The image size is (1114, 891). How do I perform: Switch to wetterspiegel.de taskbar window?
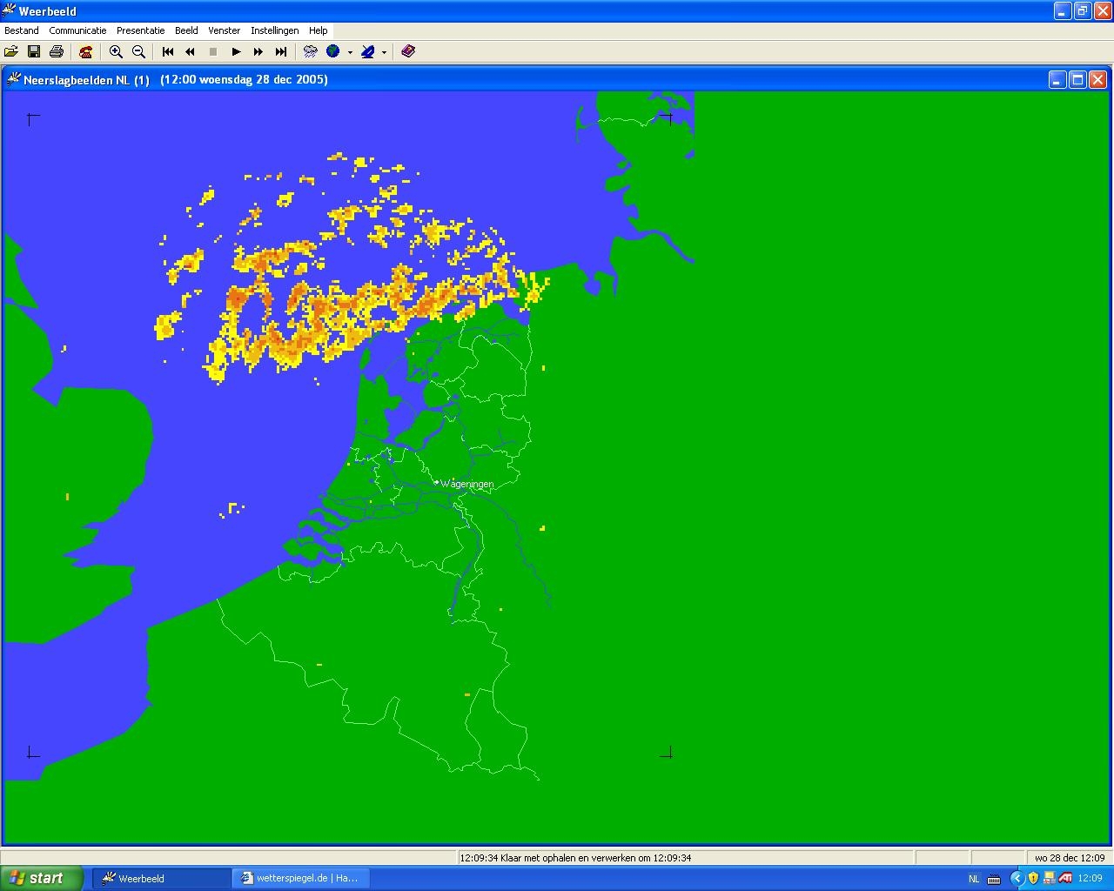pyautogui.click(x=300, y=878)
